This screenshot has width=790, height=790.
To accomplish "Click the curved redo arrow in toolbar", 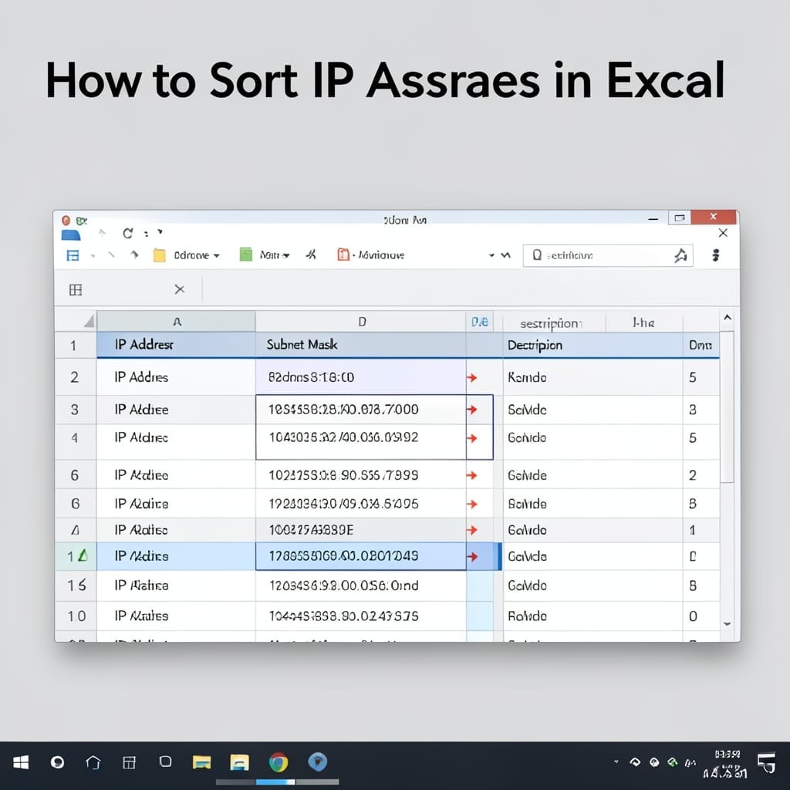I will (x=134, y=255).
